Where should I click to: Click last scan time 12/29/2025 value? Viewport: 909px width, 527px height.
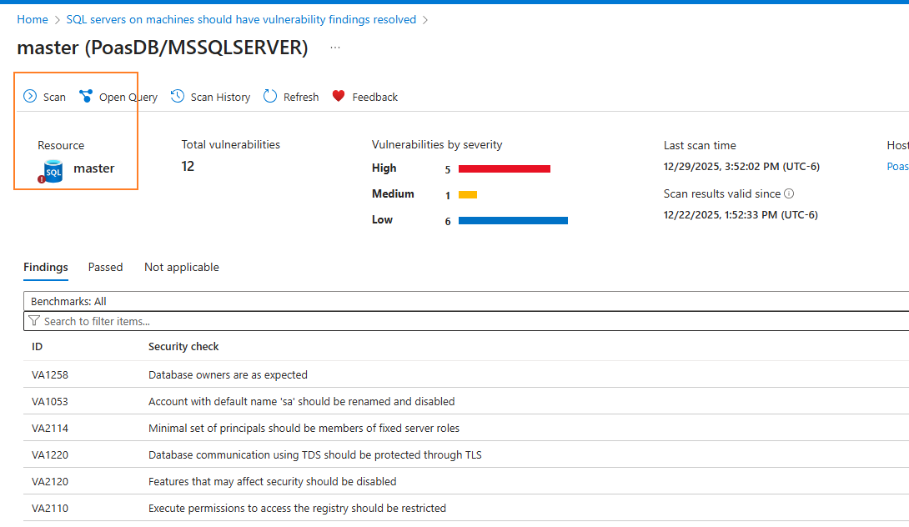click(741, 167)
